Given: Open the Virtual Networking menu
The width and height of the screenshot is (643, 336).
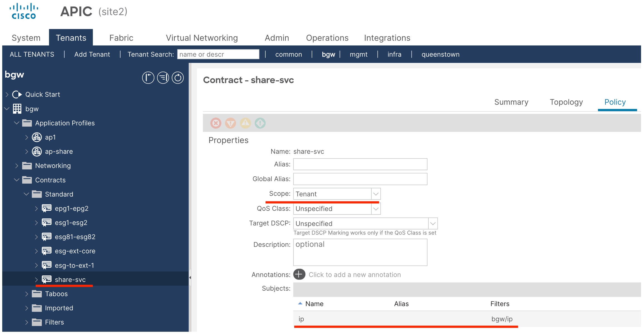Looking at the screenshot, I should point(202,38).
